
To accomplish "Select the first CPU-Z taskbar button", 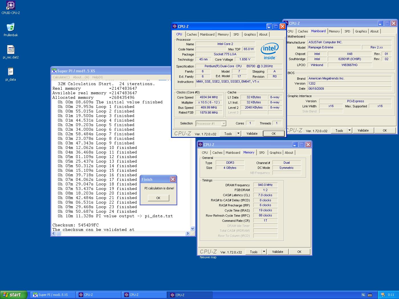I will point(99,295).
